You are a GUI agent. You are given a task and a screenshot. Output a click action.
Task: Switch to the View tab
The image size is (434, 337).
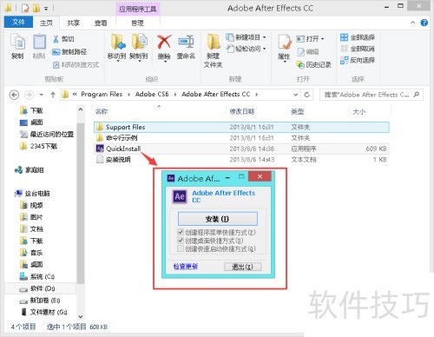[101, 23]
